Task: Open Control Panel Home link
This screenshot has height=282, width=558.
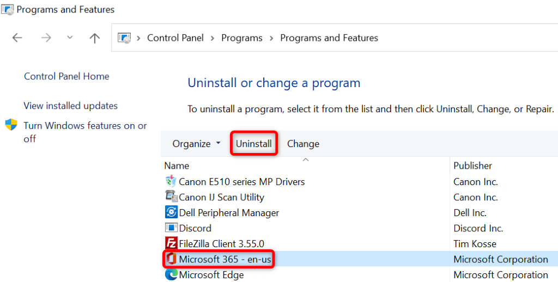Action: point(66,76)
